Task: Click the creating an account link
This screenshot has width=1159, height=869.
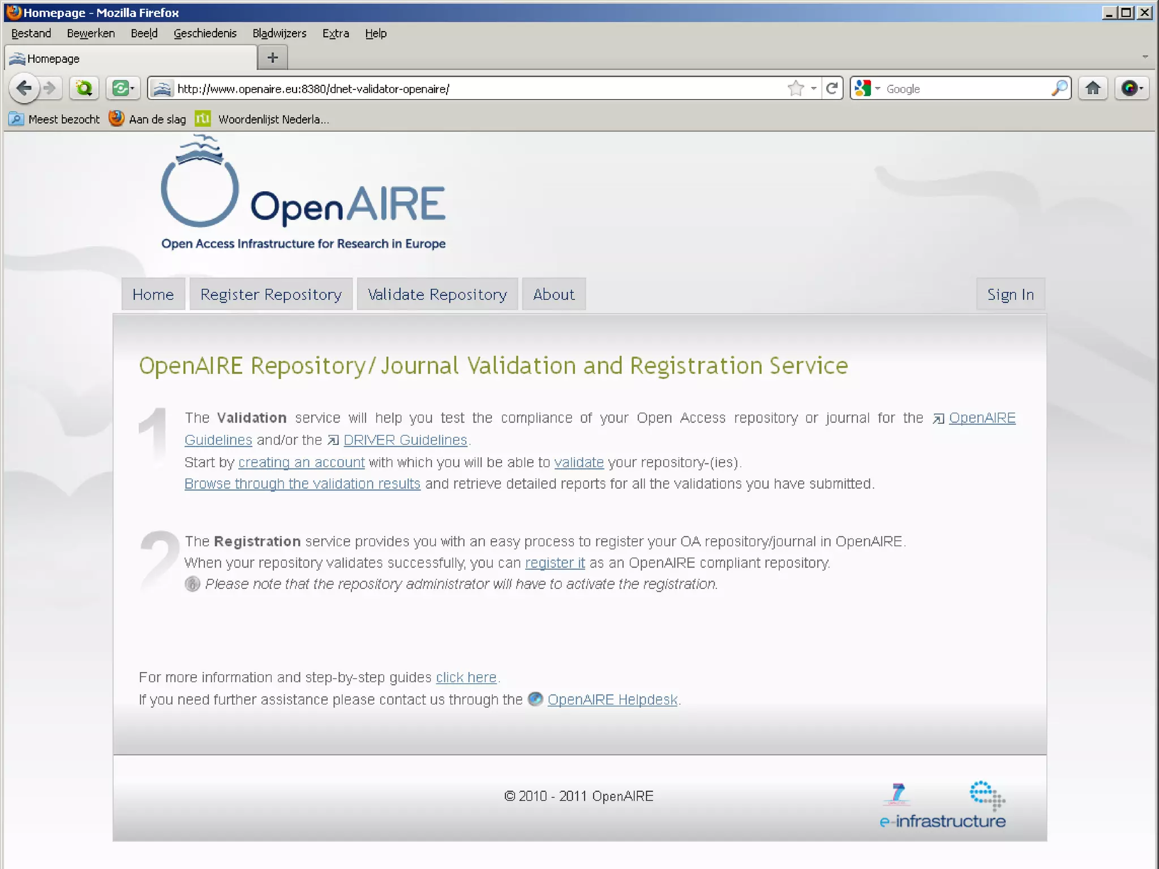Action: click(x=302, y=462)
